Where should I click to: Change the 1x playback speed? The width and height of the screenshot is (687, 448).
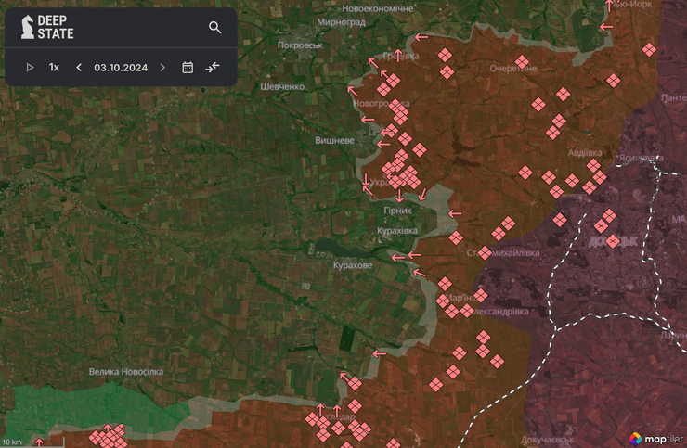(55, 68)
